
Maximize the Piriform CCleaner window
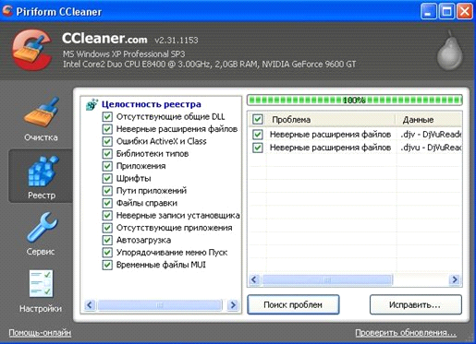[446, 12]
